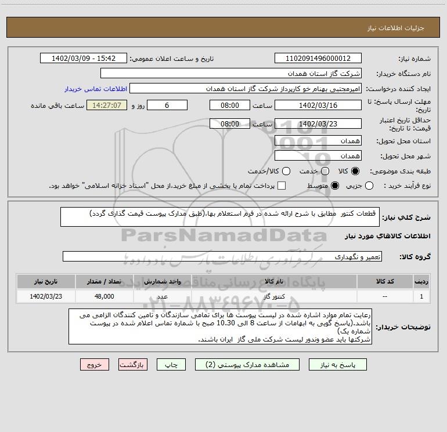Click the row number cell 1
Image resolution: width=447 pixels, height=432 pixels.
click(421, 296)
